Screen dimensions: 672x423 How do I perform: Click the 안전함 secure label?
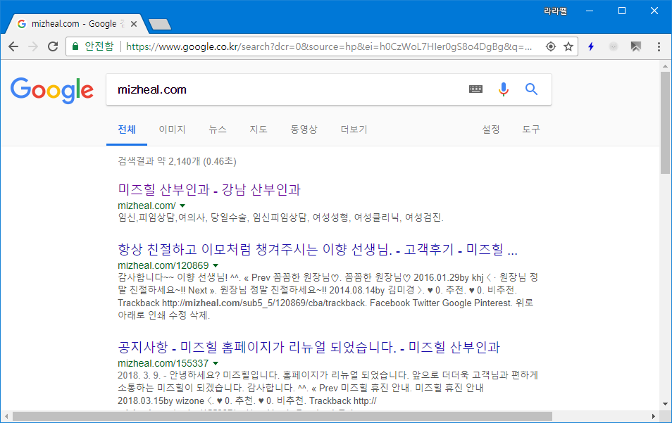pos(99,46)
